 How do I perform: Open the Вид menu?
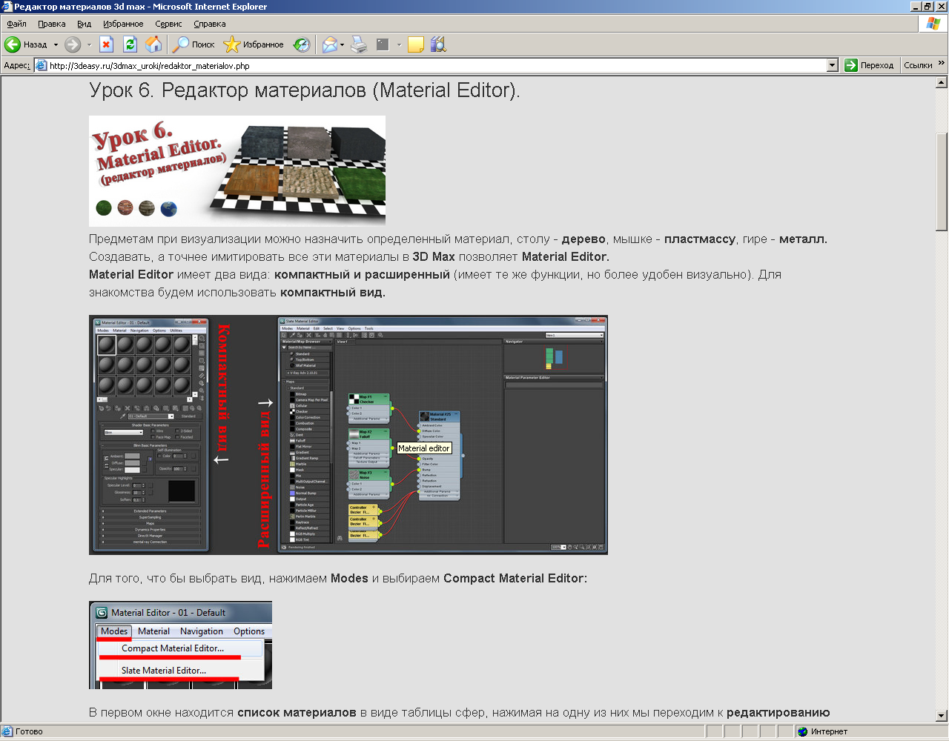click(85, 24)
